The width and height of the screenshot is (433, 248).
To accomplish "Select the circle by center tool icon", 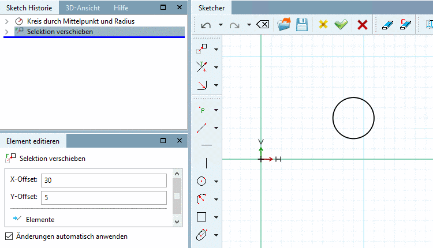I will pyautogui.click(x=201, y=181).
